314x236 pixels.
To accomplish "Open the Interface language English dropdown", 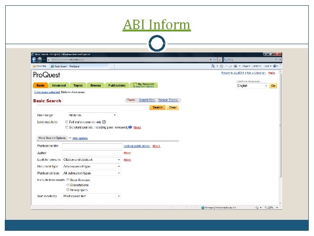I will (x=252, y=86).
